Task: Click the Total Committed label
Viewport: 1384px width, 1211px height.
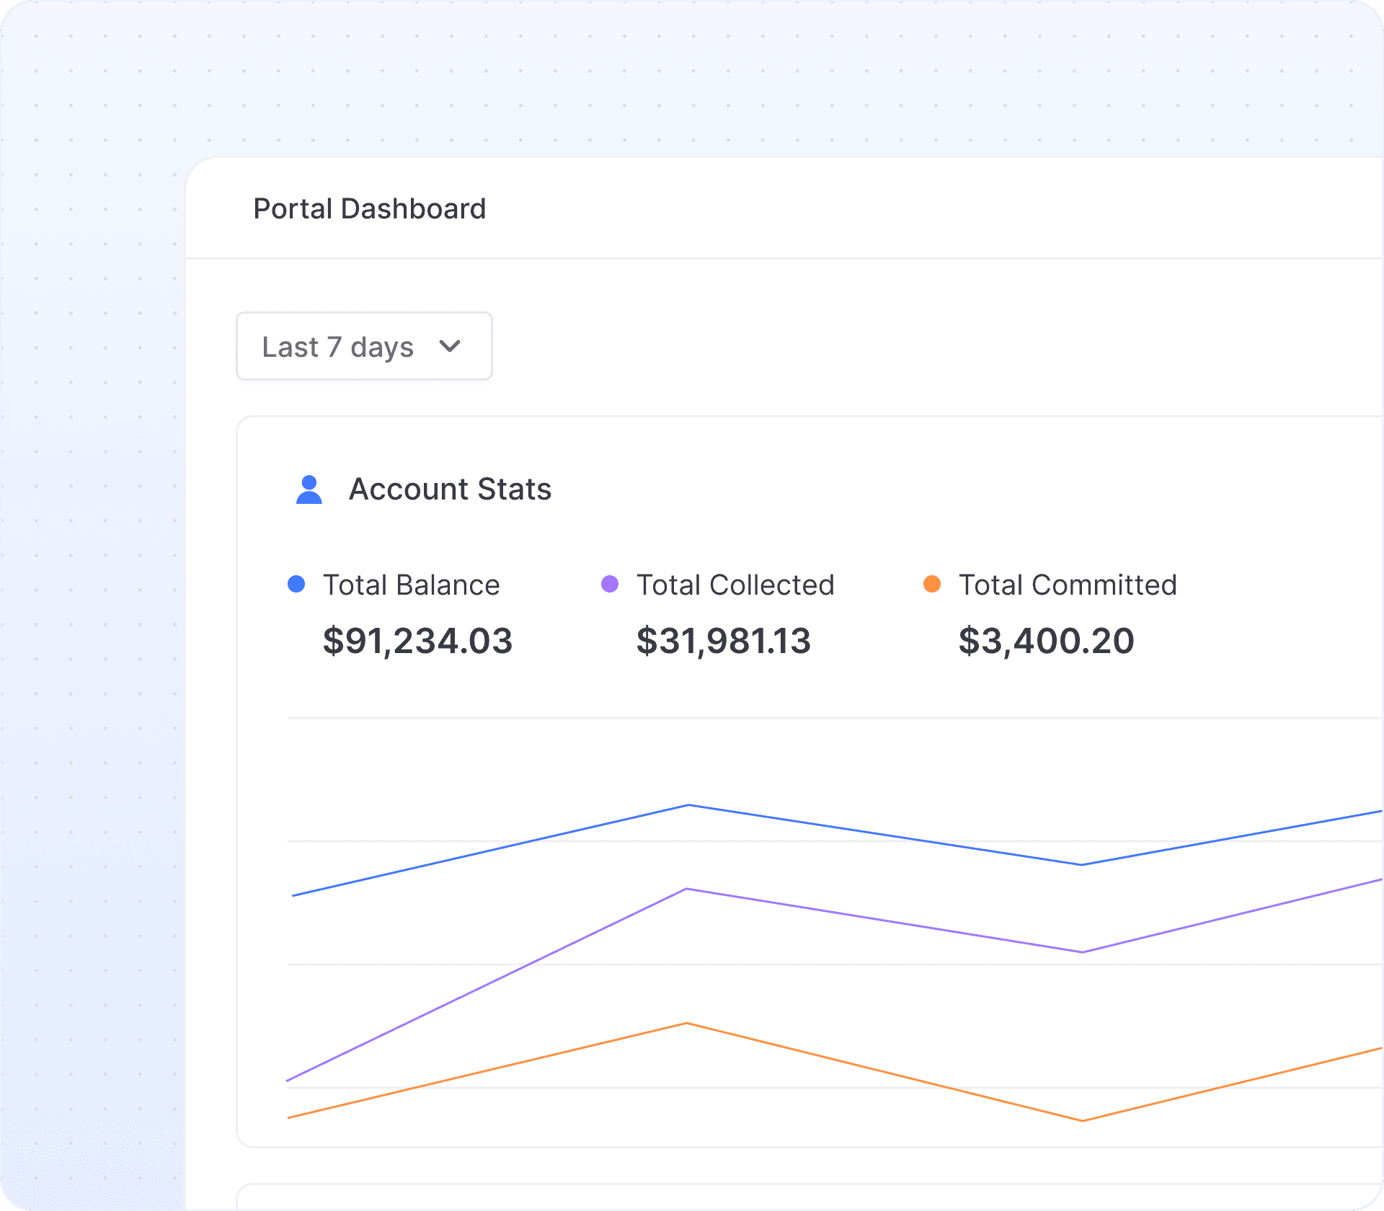Action: (1068, 585)
